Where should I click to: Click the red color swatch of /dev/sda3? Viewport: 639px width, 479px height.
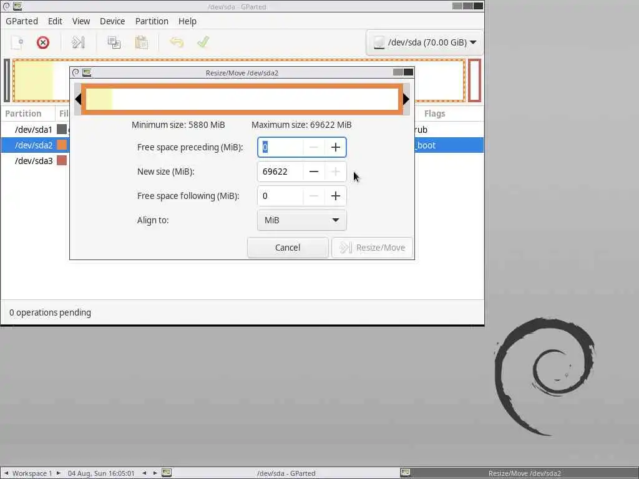(x=62, y=160)
